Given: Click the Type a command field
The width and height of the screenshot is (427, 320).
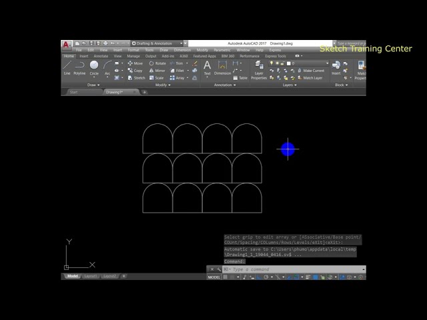Looking at the screenshot, I should (x=294, y=269).
